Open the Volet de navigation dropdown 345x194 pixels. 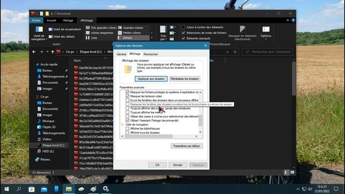tap(39, 33)
